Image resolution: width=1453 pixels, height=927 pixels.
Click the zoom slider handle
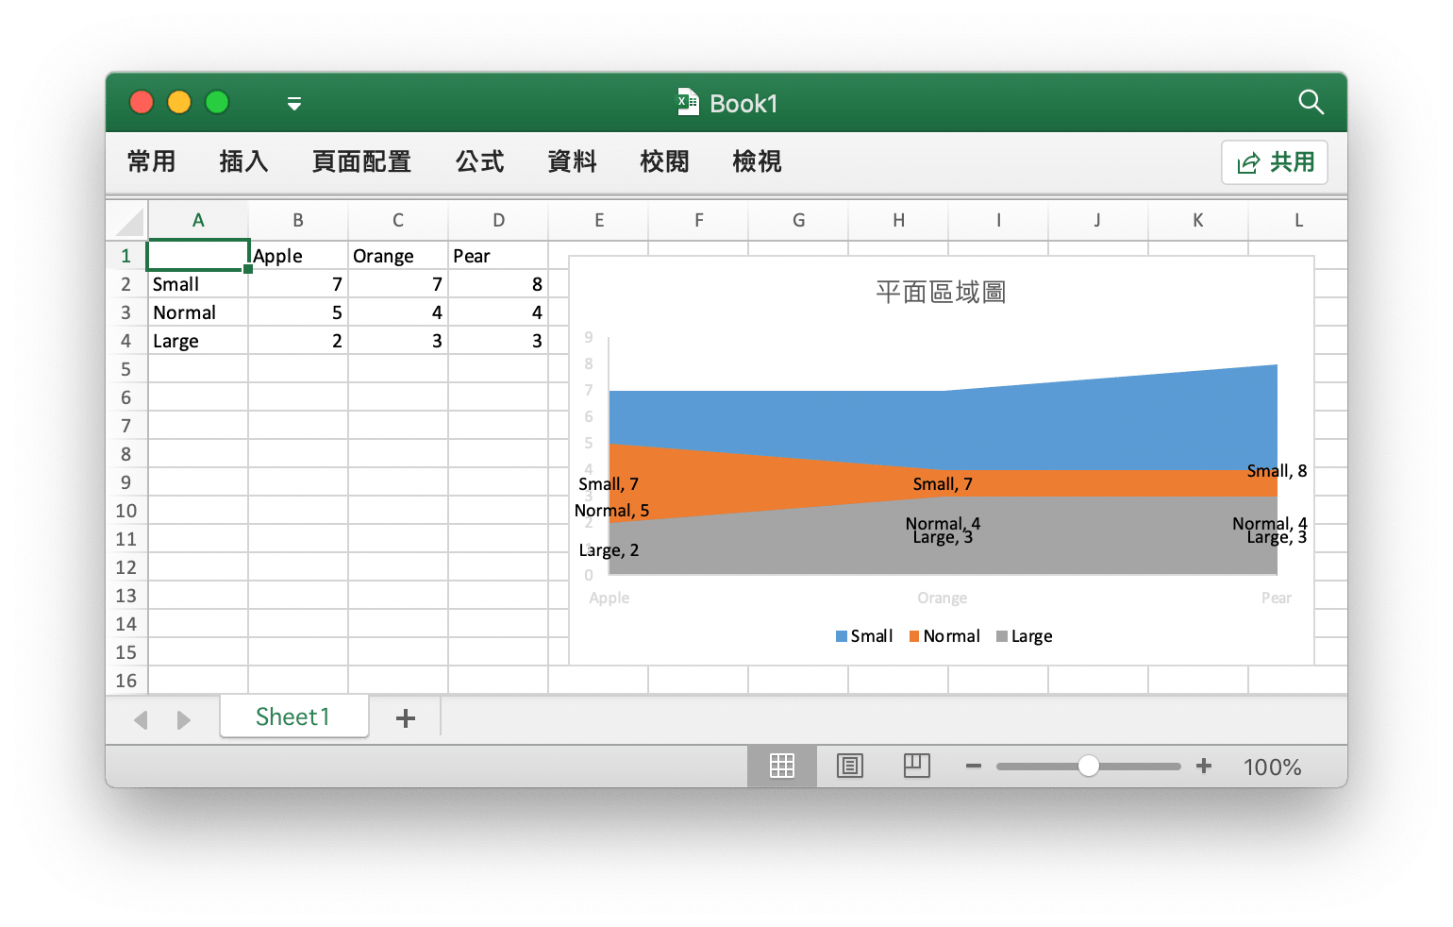(x=1088, y=766)
